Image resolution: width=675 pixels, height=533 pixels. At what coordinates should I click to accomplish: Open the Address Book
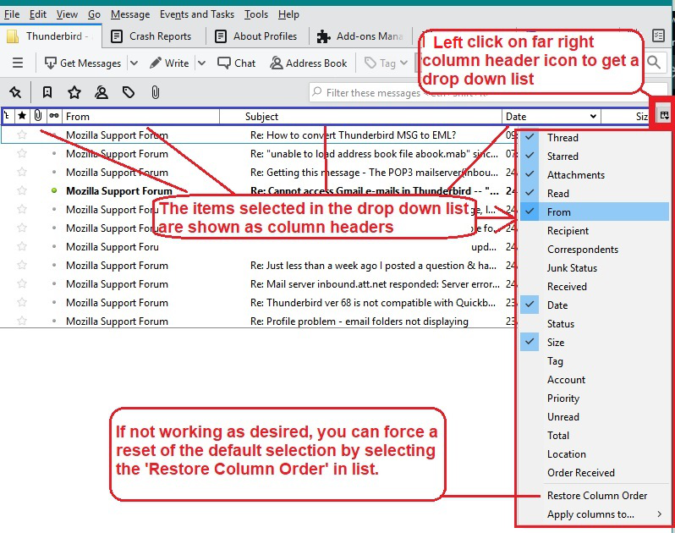pos(308,63)
